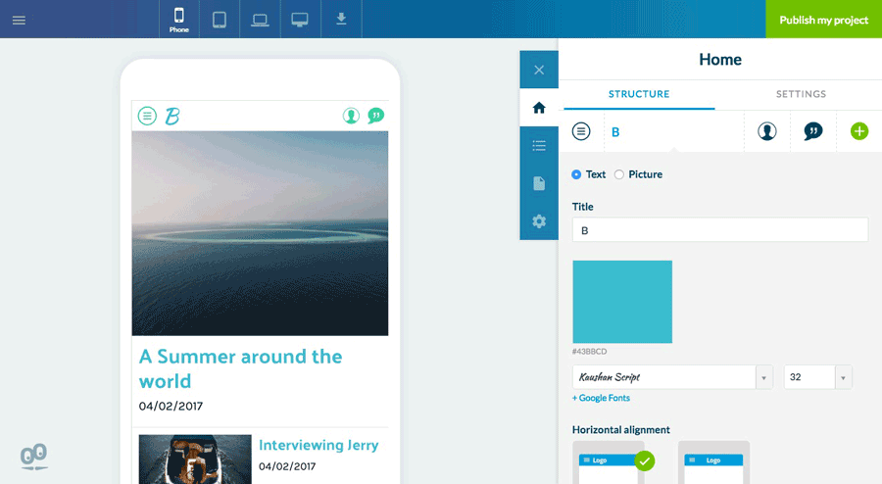Select desktop monitor preview
Viewport: 882px width, 484px height.
(300, 20)
